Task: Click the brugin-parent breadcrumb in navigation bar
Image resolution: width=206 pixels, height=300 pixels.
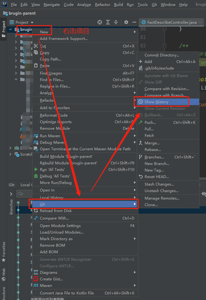Action: click(20, 13)
